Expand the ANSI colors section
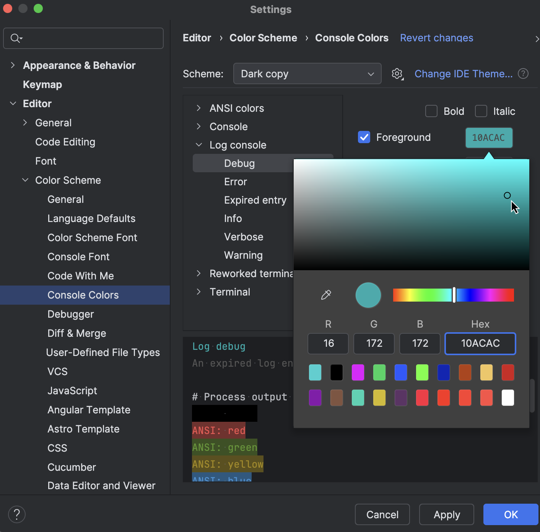Viewport: 540px width, 532px height. (198, 108)
